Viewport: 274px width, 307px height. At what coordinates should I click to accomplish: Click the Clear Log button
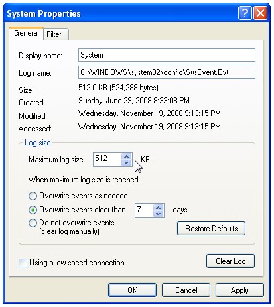coord(230,261)
